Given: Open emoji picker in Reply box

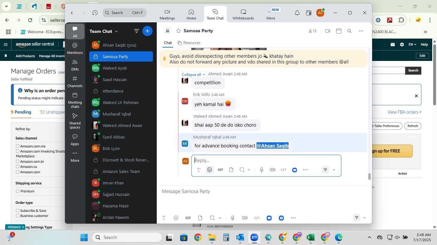Looking at the screenshot, I should 210,170.
